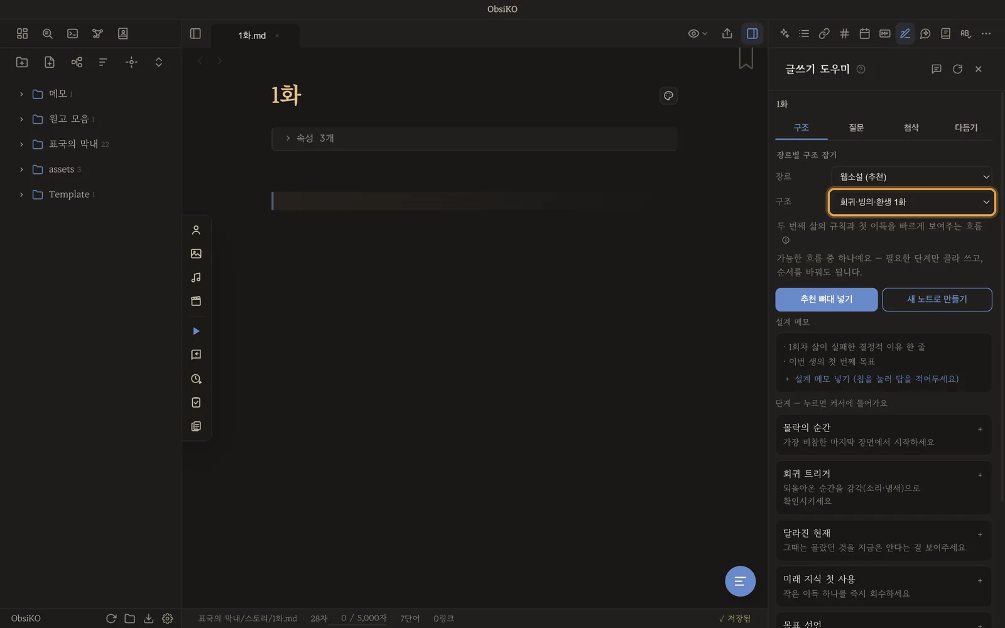Click the share export icon
This screenshot has width=1005, height=628.
click(x=727, y=33)
